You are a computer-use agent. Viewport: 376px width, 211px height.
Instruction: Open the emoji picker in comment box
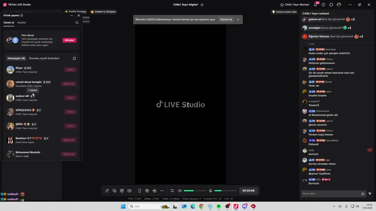coord(363,194)
